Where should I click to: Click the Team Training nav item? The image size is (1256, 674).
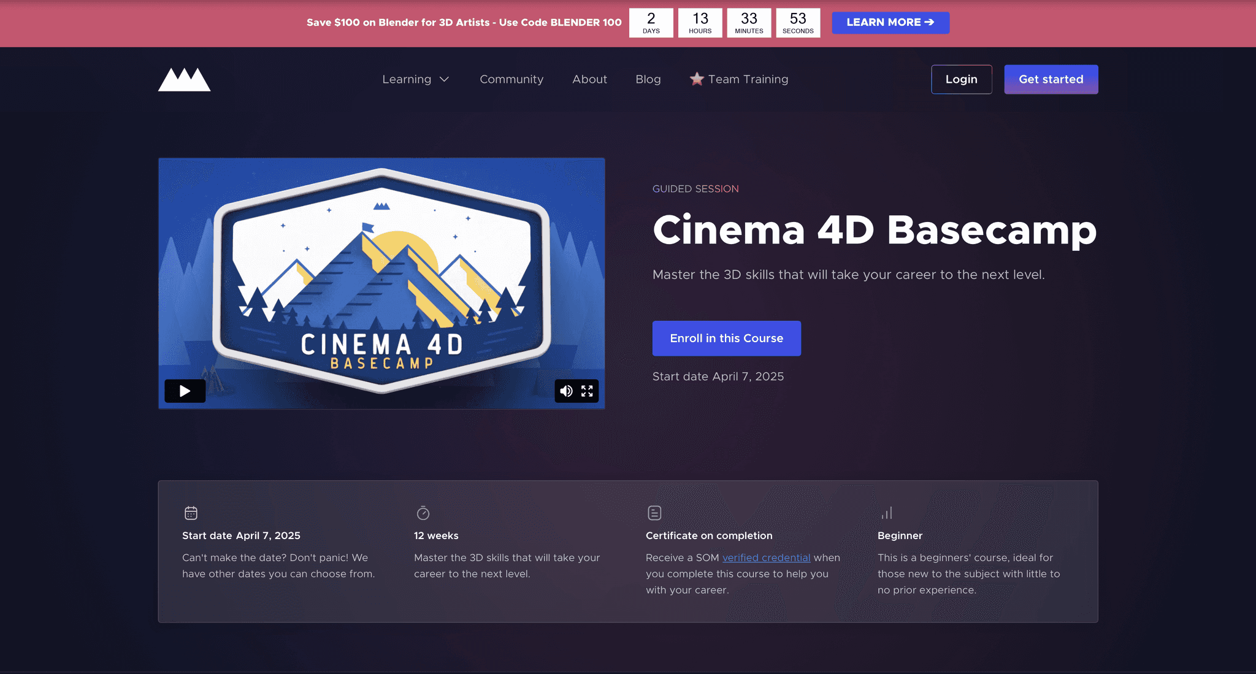(748, 79)
